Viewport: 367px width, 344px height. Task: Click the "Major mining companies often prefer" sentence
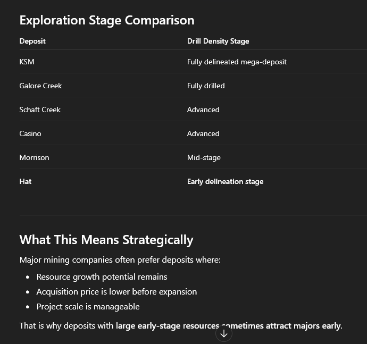120,260
